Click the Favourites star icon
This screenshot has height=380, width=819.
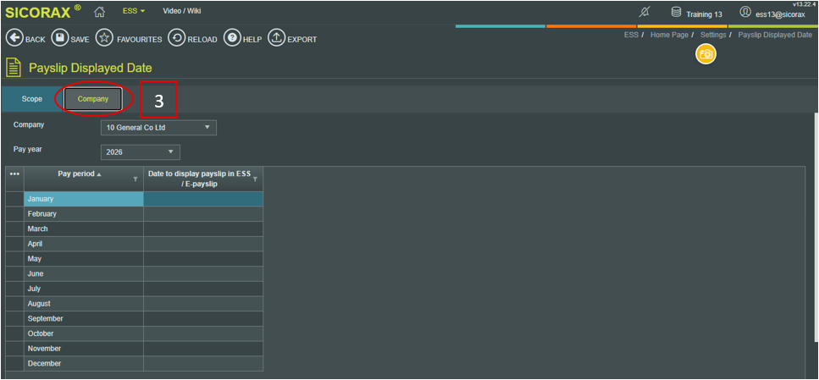tap(104, 39)
